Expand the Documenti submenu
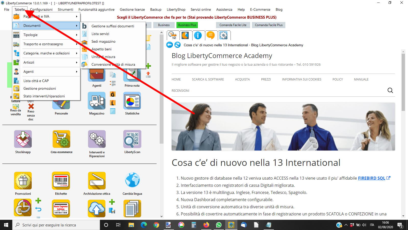 46,26
